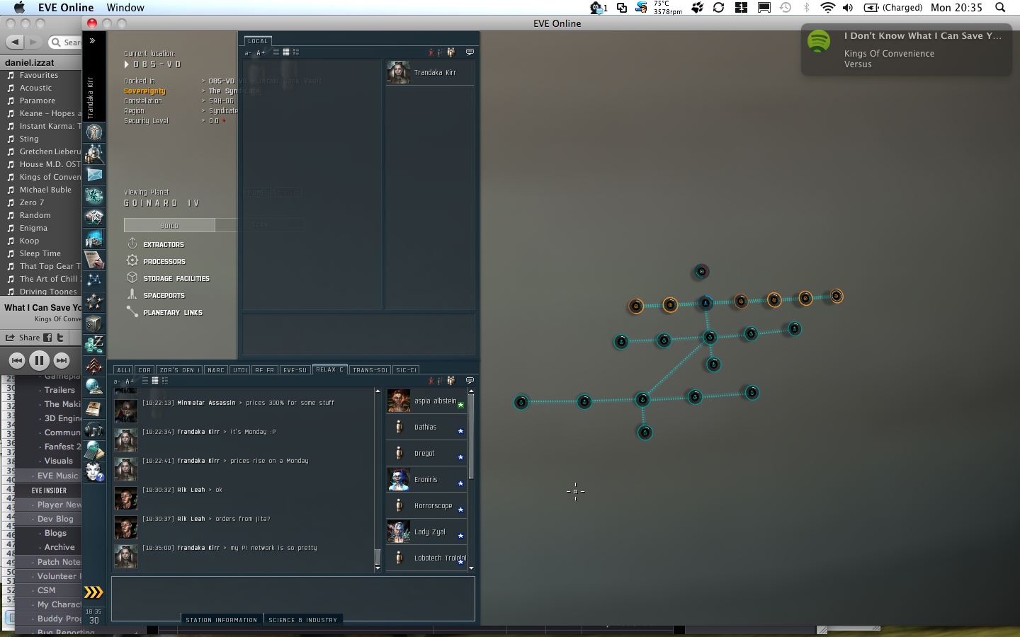Open Dev Blog link in browser sidebar
1020x637 pixels.
(x=55, y=519)
